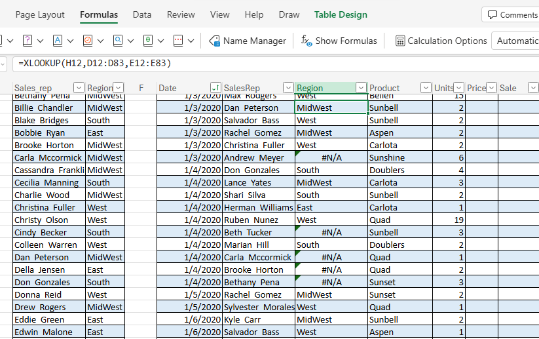Select the Cindy Becker cell

coord(49,232)
